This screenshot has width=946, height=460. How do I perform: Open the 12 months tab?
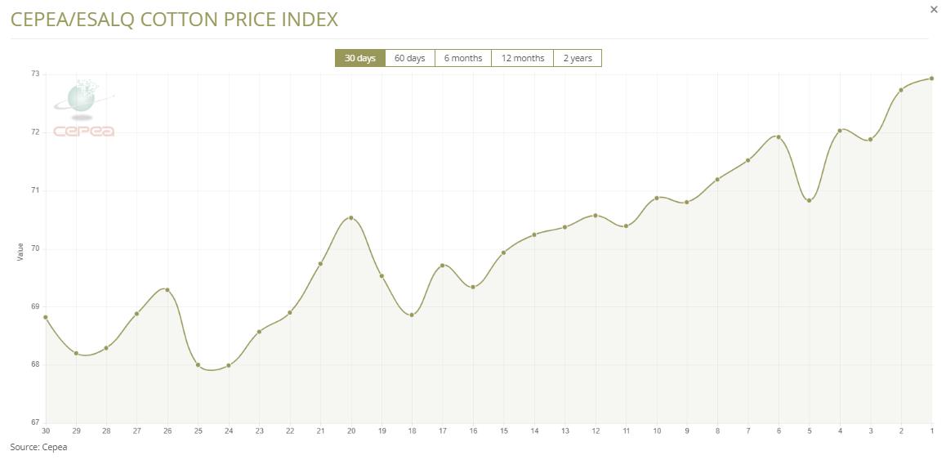tap(522, 58)
